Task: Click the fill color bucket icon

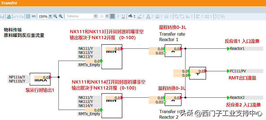Action: [130, 16]
